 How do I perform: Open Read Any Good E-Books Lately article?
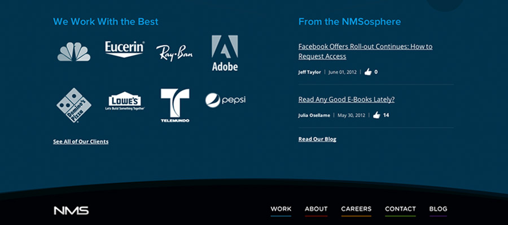point(347,100)
